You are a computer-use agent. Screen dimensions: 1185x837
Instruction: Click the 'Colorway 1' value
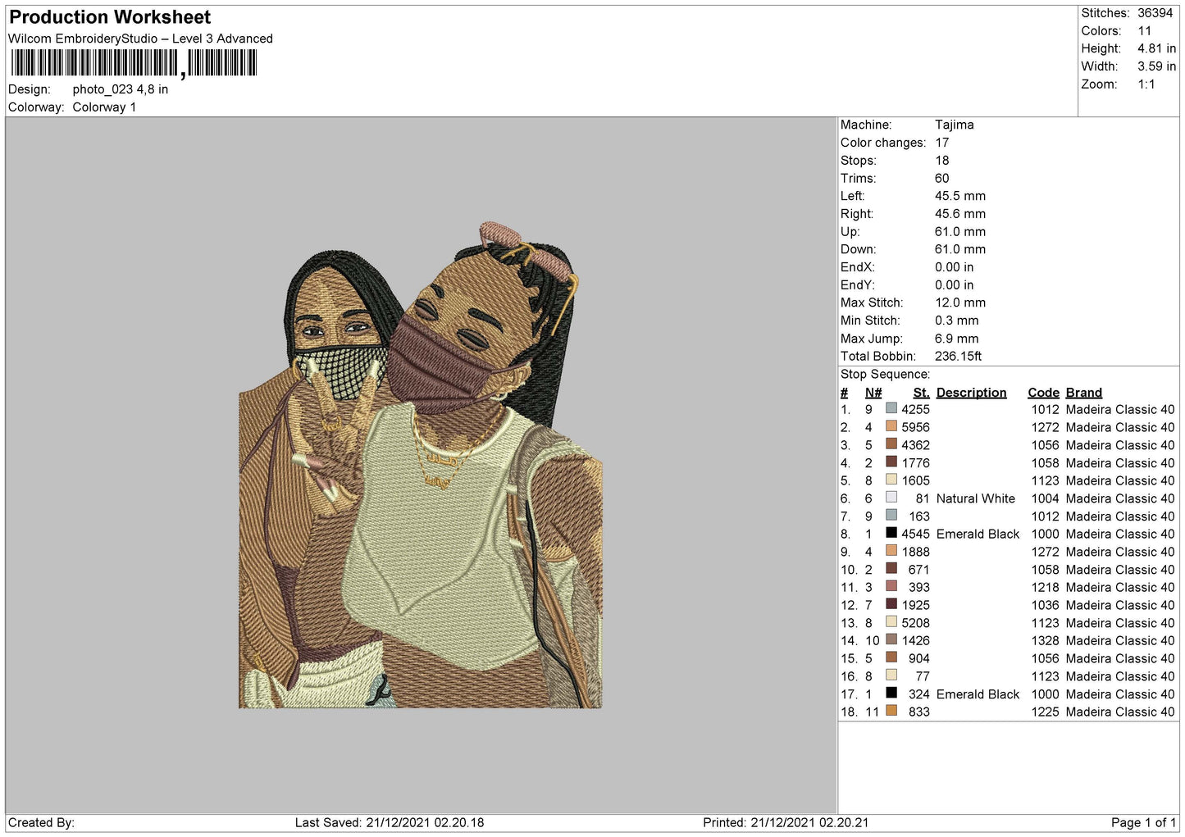pyautogui.click(x=104, y=107)
